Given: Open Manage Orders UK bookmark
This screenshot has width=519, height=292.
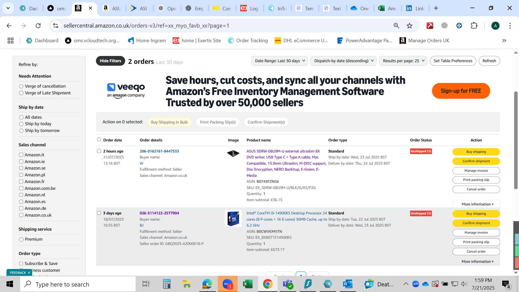Looking at the screenshot, I should click(424, 41).
